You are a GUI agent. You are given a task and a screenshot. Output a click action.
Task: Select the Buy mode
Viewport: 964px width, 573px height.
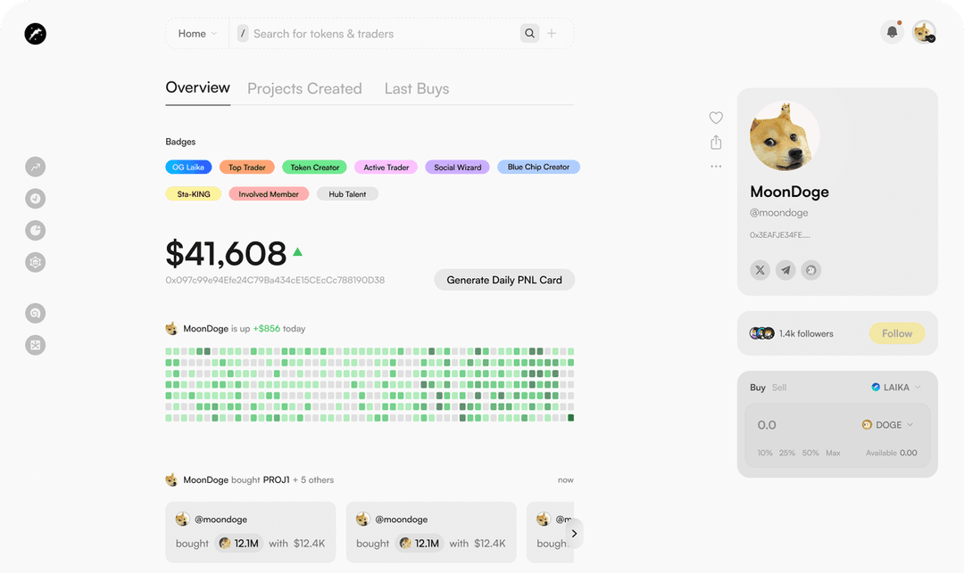click(757, 388)
